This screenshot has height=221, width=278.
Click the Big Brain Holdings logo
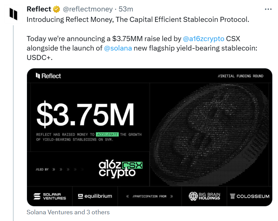[204, 196]
